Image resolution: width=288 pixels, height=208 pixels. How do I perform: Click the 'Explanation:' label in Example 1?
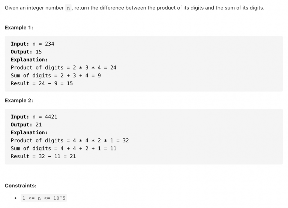[x=29, y=60]
